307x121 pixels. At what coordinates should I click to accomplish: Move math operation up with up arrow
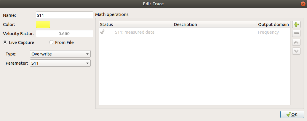[296, 42]
